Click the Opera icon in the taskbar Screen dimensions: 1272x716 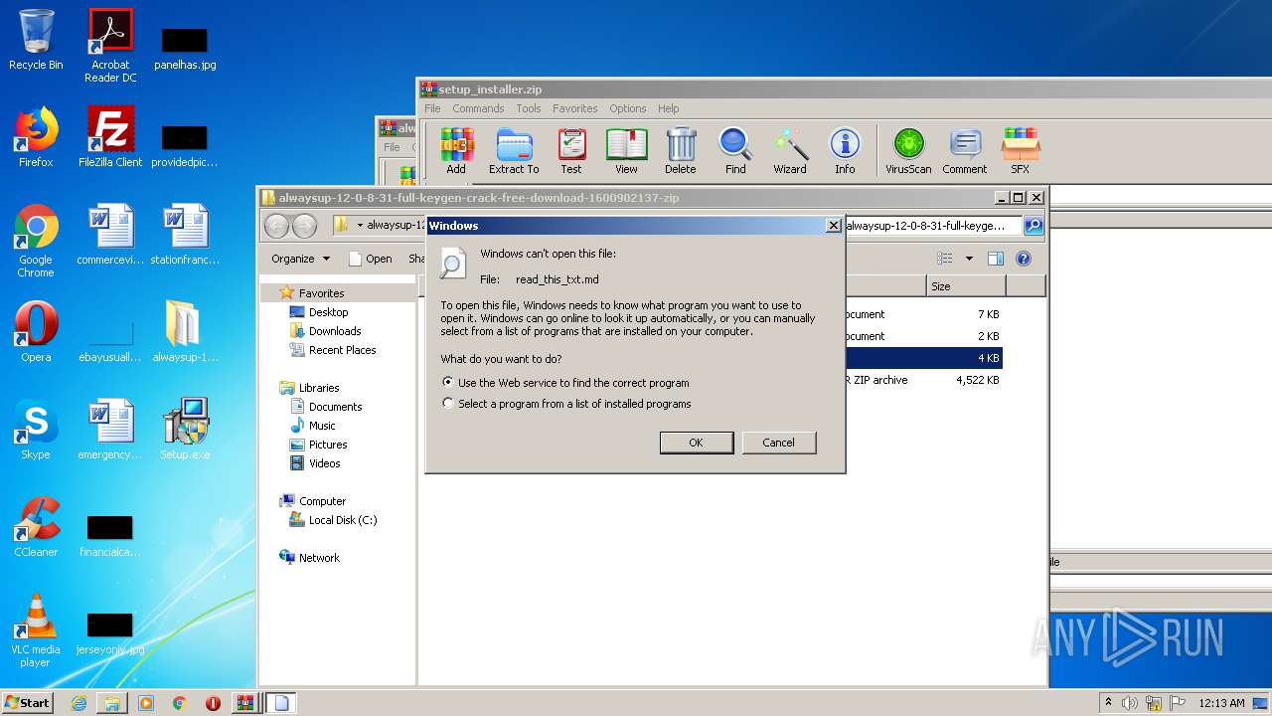pyautogui.click(x=213, y=703)
